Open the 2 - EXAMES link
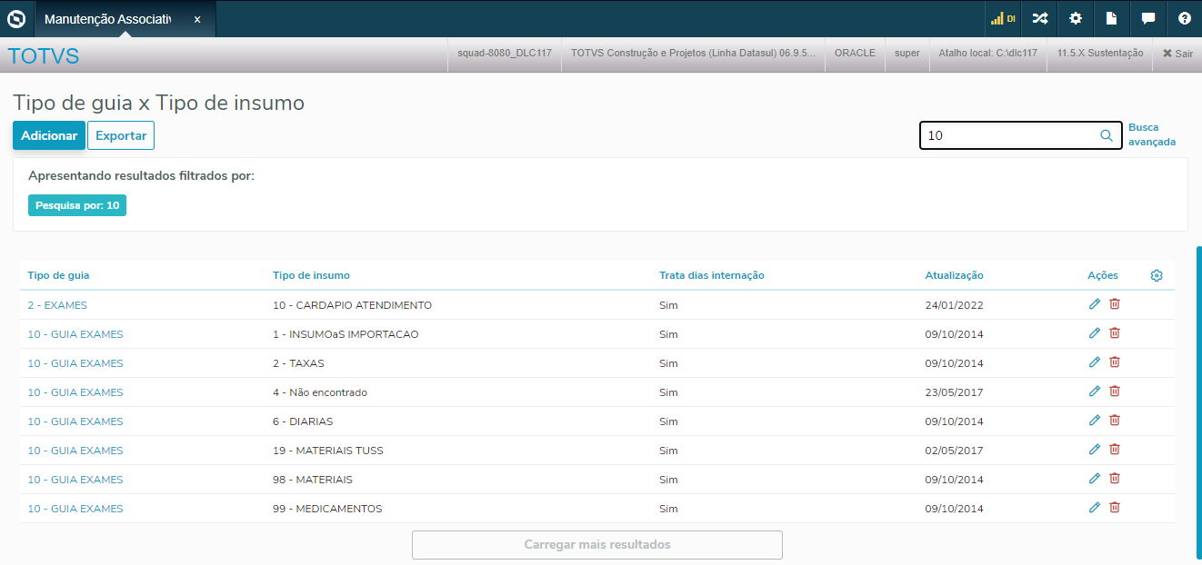Image resolution: width=1202 pixels, height=565 pixels. coord(57,305)
